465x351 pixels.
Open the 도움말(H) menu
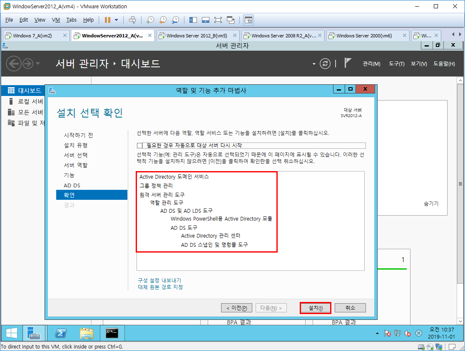point(444,64)
